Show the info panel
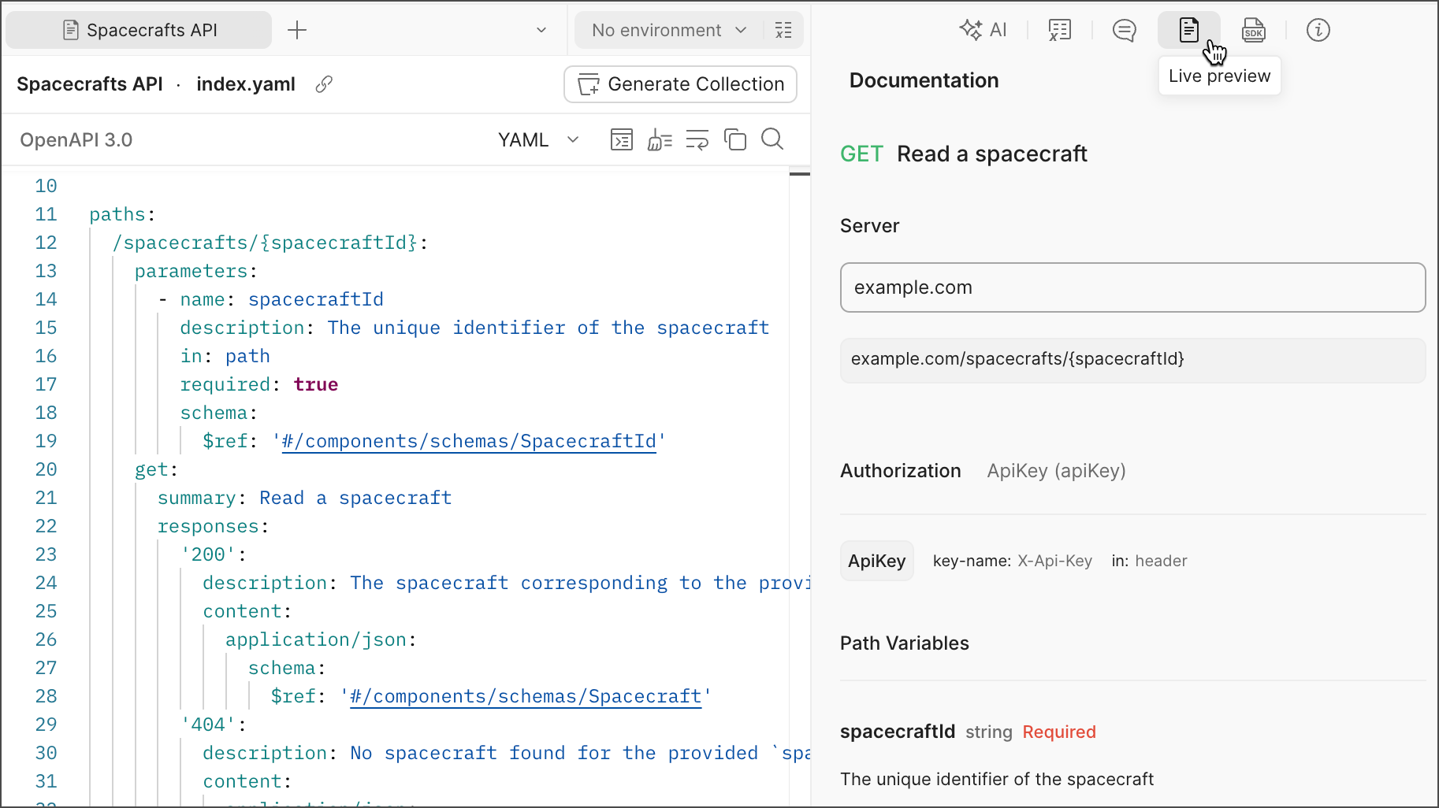Image resolution: width=1439 pixels, height=808 pixels. (1318, 30)
